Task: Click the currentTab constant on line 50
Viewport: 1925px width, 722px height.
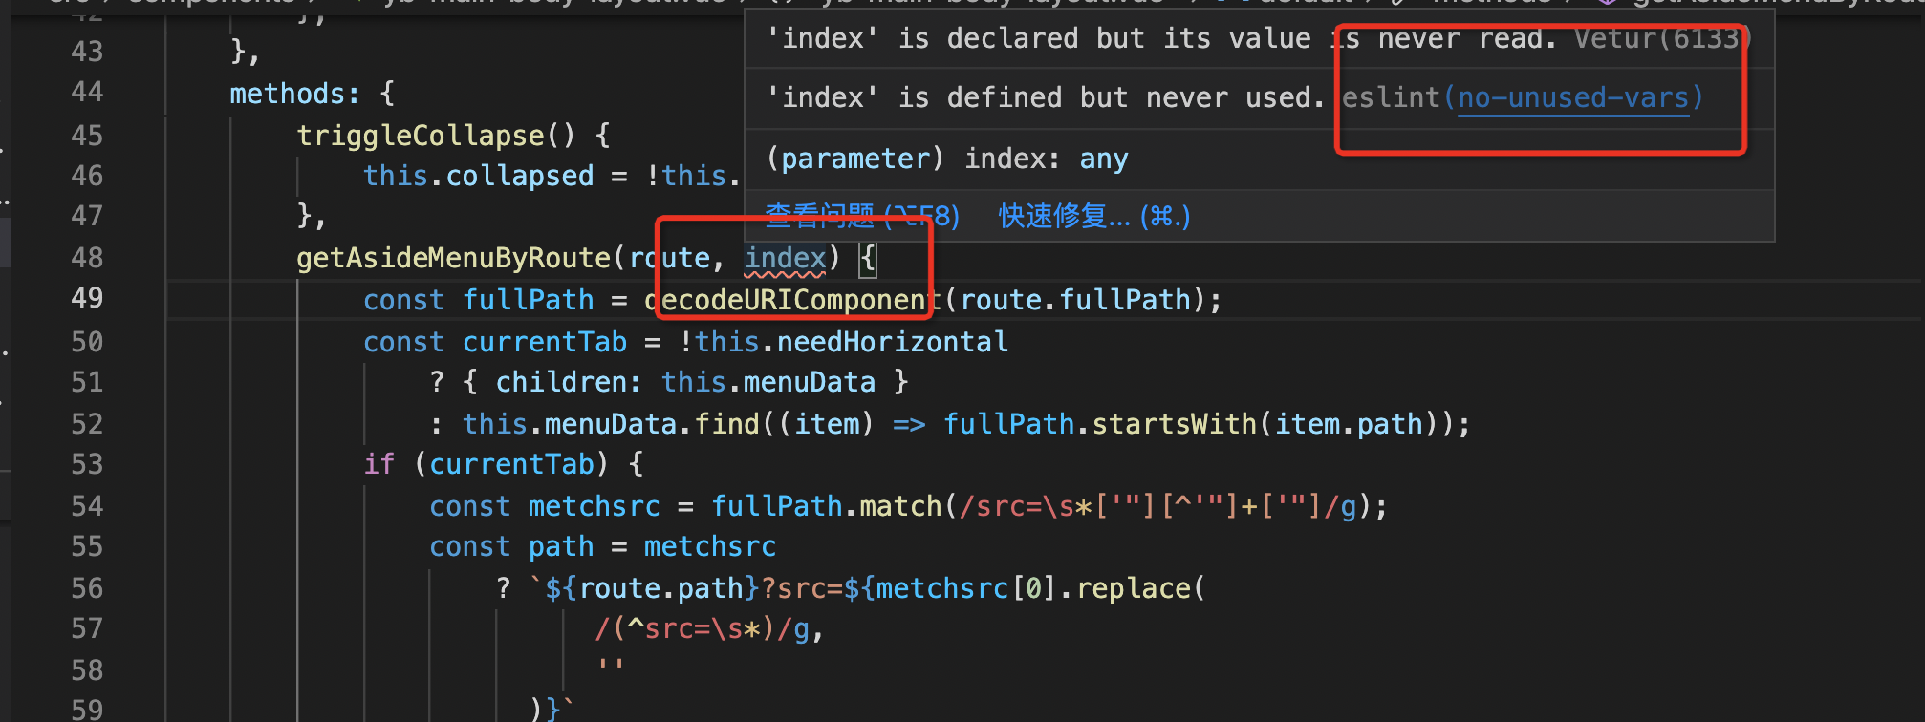Action: [x=545, y=342]
